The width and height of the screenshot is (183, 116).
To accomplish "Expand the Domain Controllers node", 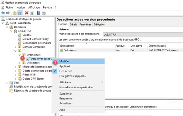I will (16, 47).
